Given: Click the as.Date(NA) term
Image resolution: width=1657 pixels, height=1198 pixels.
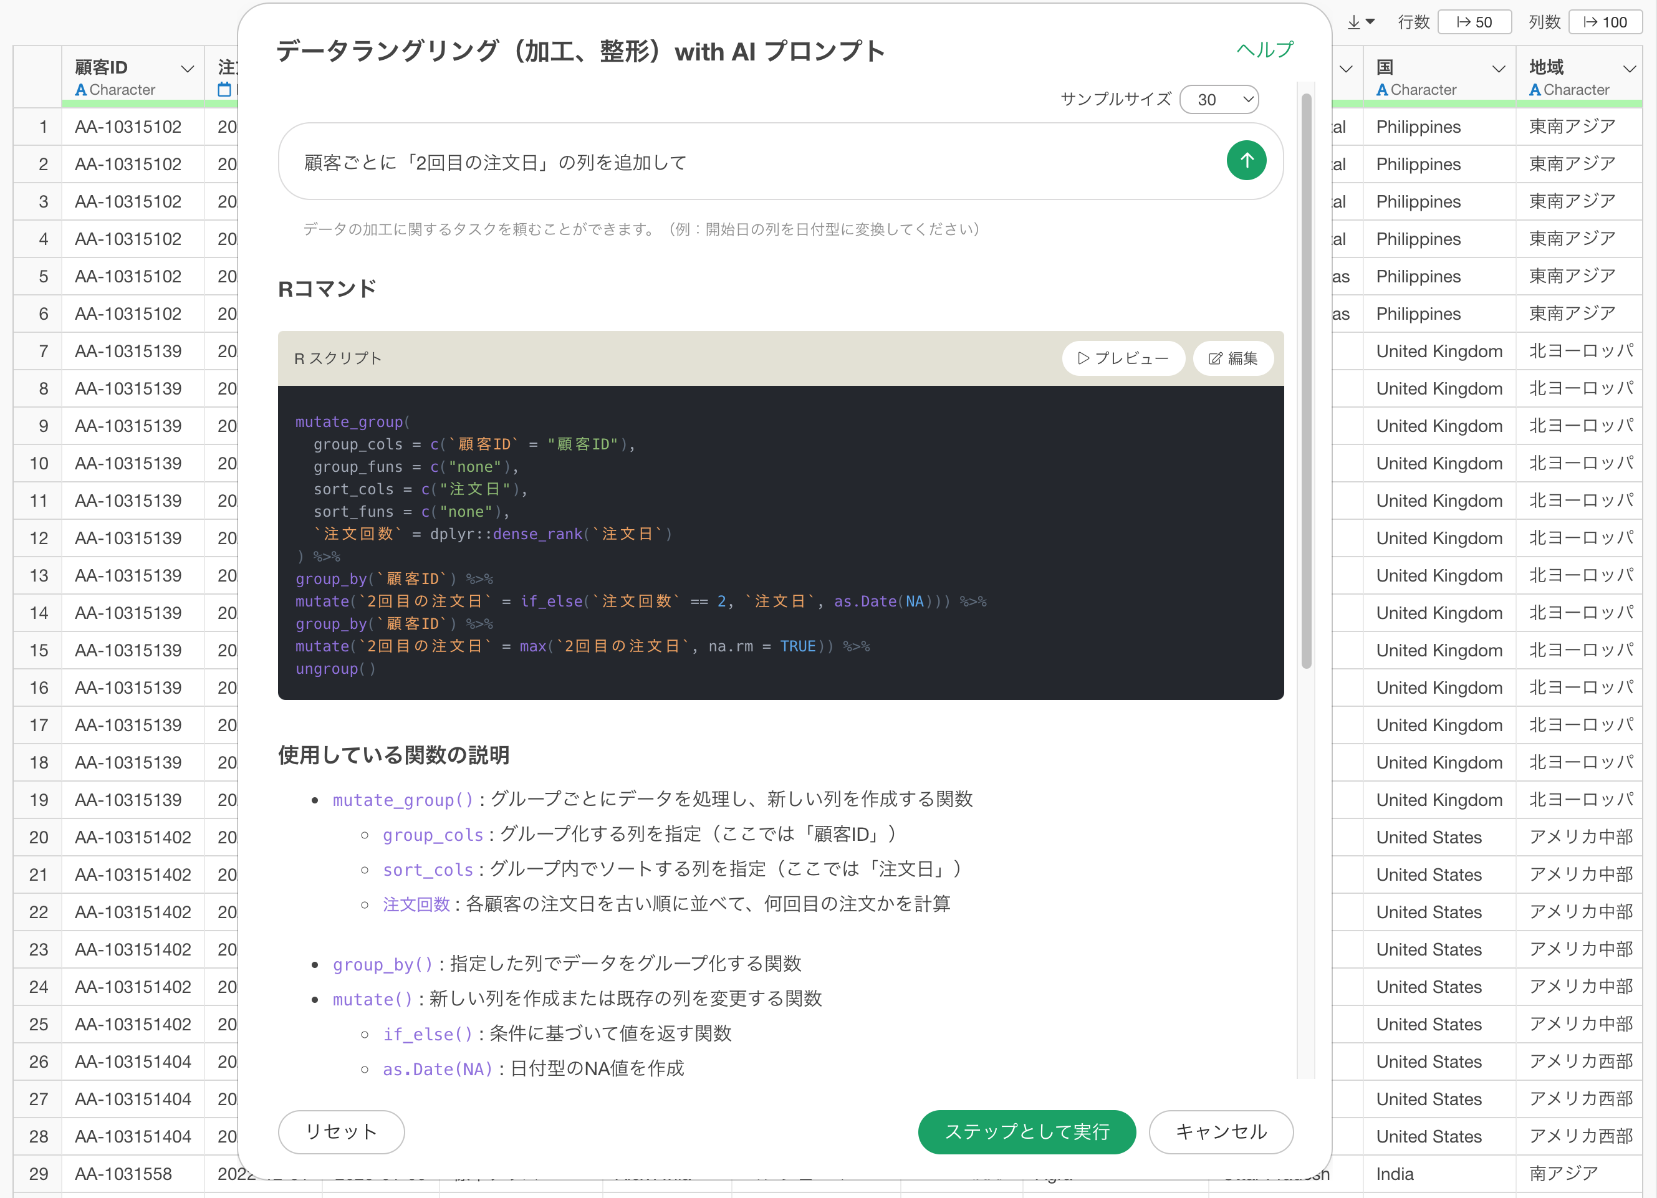Looking at the screenshot, I should point(438,1070).
